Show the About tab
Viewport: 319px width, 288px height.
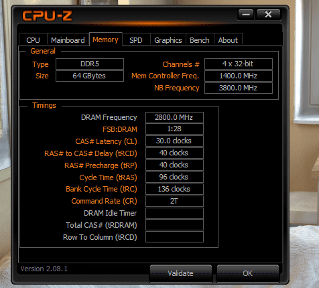tap(228, 40)
